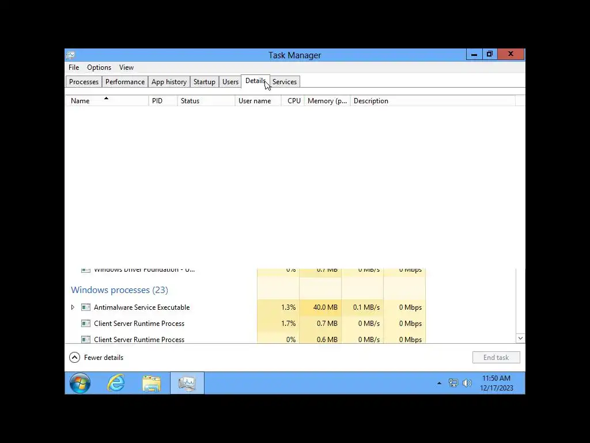
Task: Open the Start menu orb
Action: click(80, 383)
